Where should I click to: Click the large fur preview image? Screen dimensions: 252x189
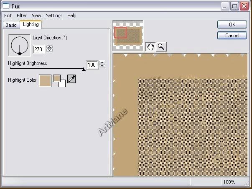(x=180, y=114)
